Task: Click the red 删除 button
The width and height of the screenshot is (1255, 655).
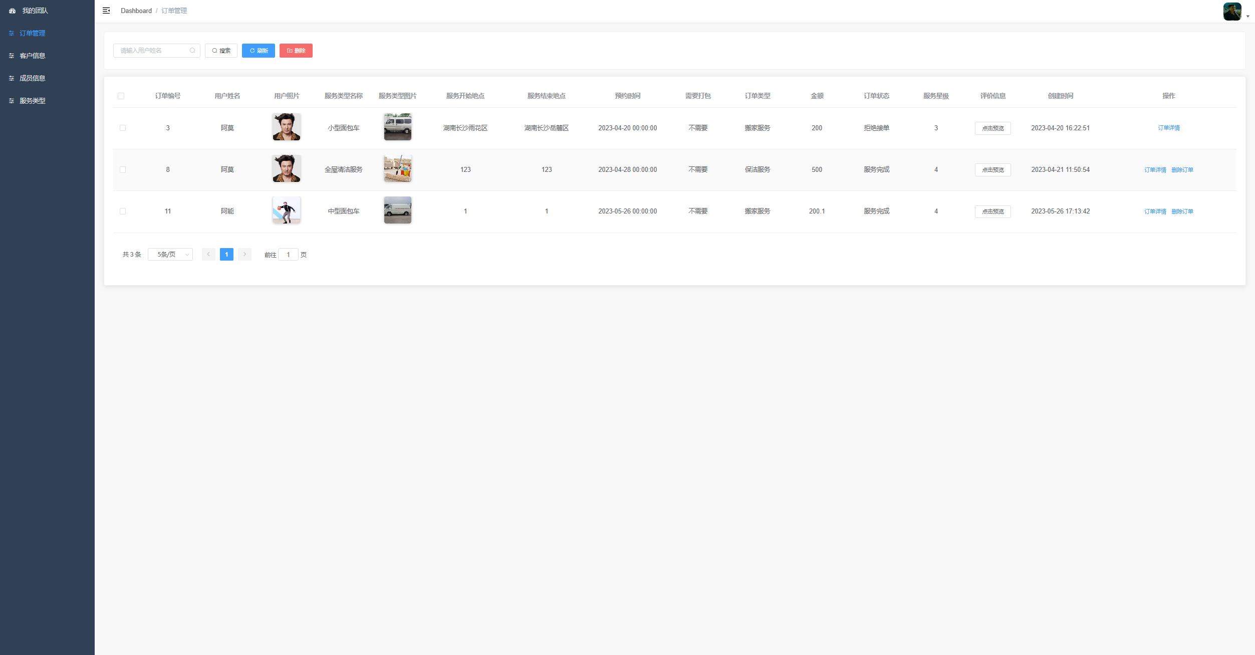Action: (296, 51)
